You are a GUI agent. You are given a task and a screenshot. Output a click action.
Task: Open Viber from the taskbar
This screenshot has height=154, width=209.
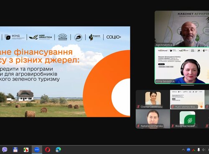pos(5,149)
